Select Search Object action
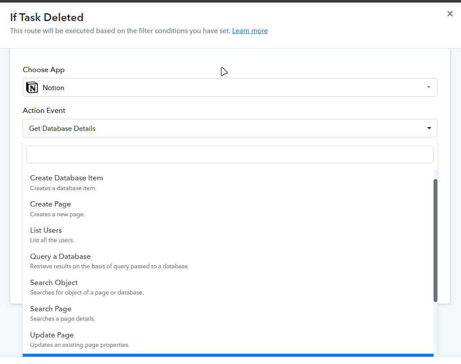The width and height of the screenshot is (461, 364). 228,287
